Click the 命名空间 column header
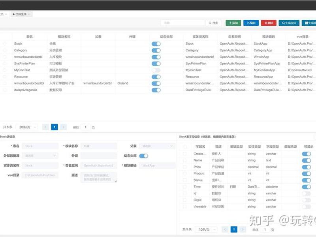 234,36
